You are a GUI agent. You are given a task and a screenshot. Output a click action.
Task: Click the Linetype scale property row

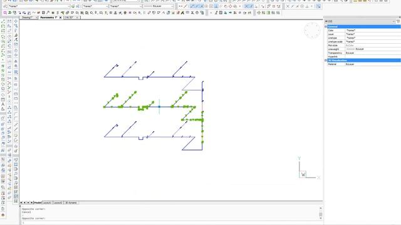pyautogui.click(x=364, y=42)
